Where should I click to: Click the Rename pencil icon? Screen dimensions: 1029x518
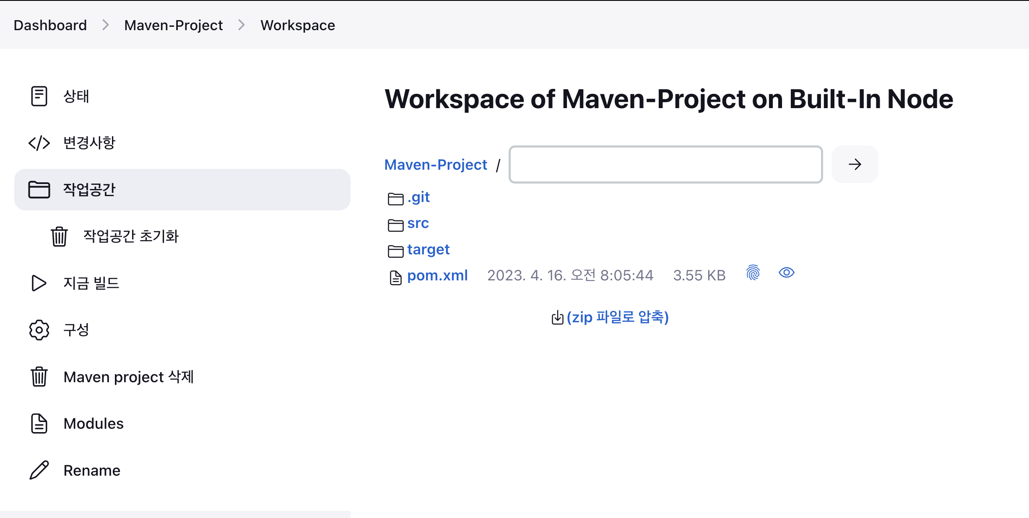coord(39,470)
